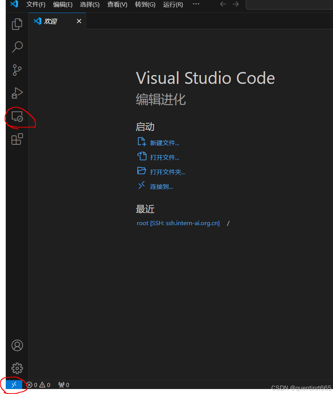Show errors and warnings count in status bar
The height and width of the screenshot is (394, 333).
pos(38,385)
